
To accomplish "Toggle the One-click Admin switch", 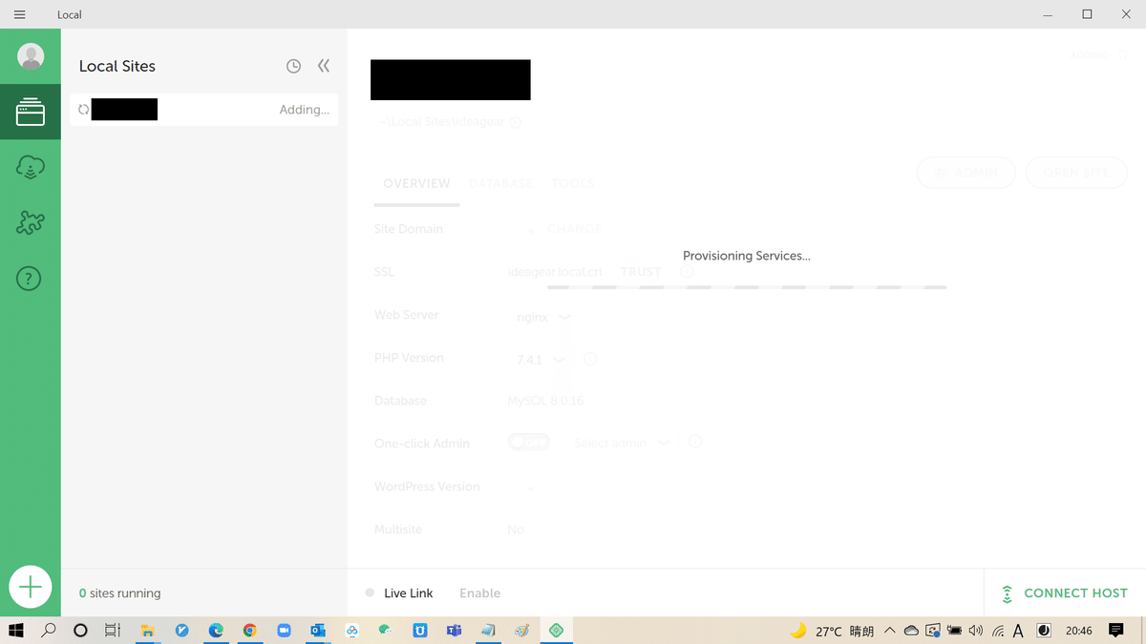I will 528,443.
